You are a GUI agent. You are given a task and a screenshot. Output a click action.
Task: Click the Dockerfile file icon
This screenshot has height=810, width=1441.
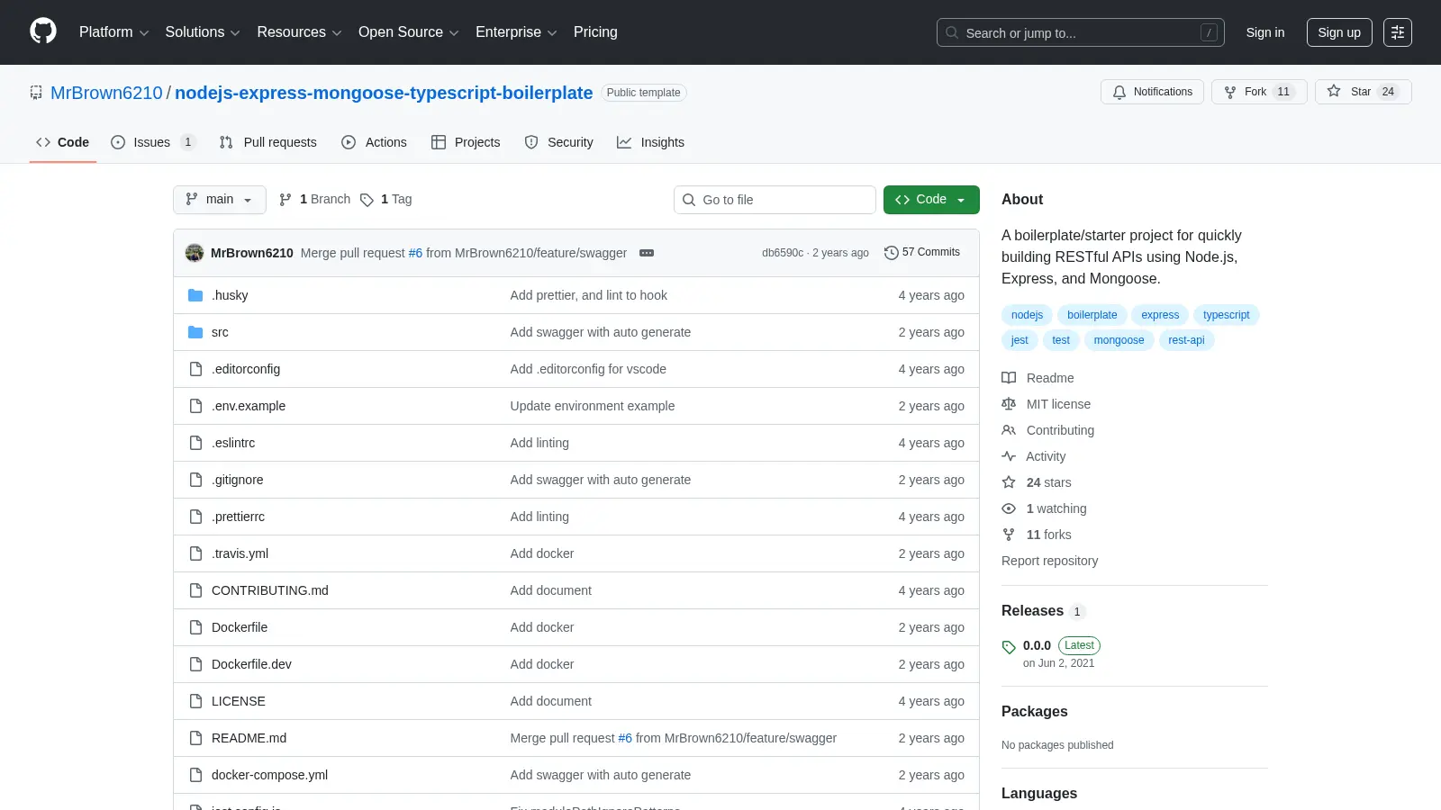(x=195, y=627)
